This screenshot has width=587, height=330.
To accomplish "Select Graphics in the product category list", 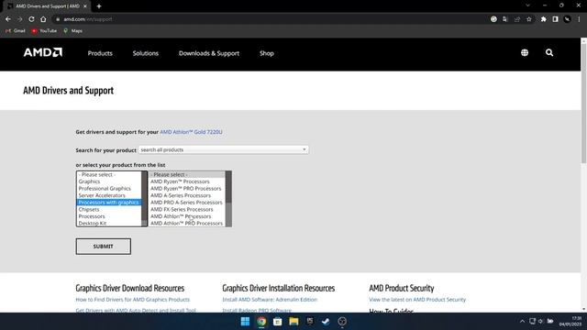I will (109, 181).
